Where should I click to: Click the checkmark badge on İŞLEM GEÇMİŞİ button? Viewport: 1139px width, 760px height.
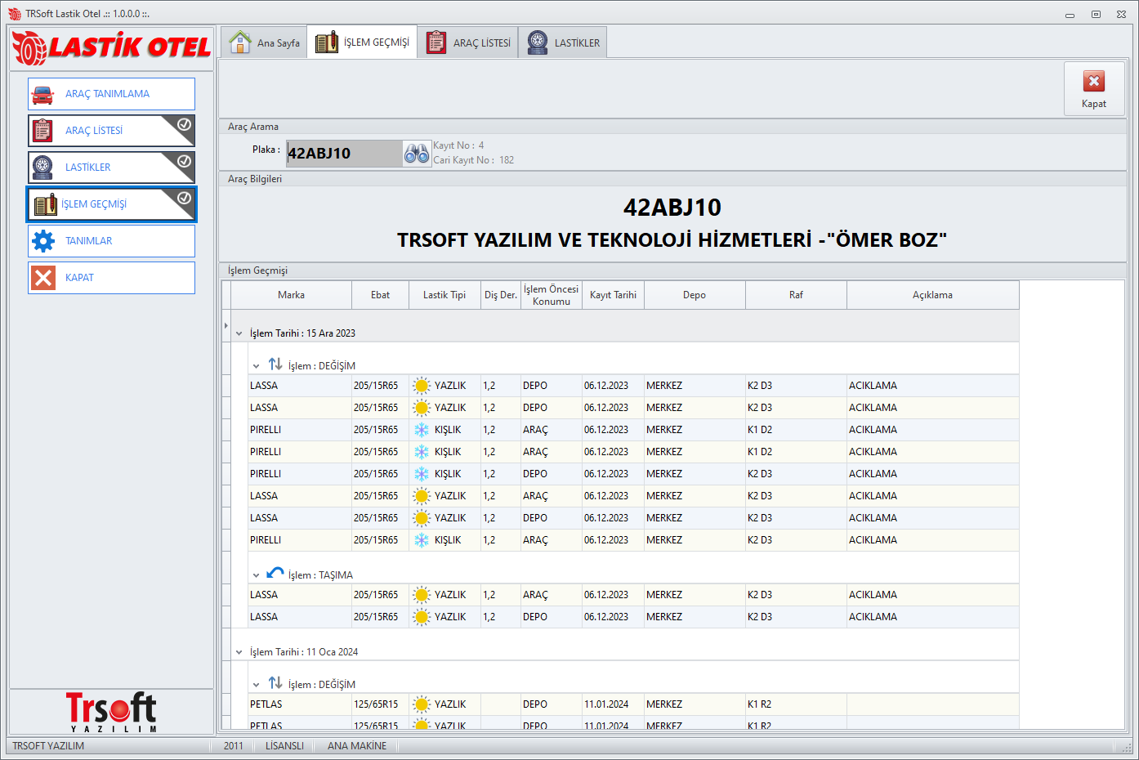click(x=185, y=198)
